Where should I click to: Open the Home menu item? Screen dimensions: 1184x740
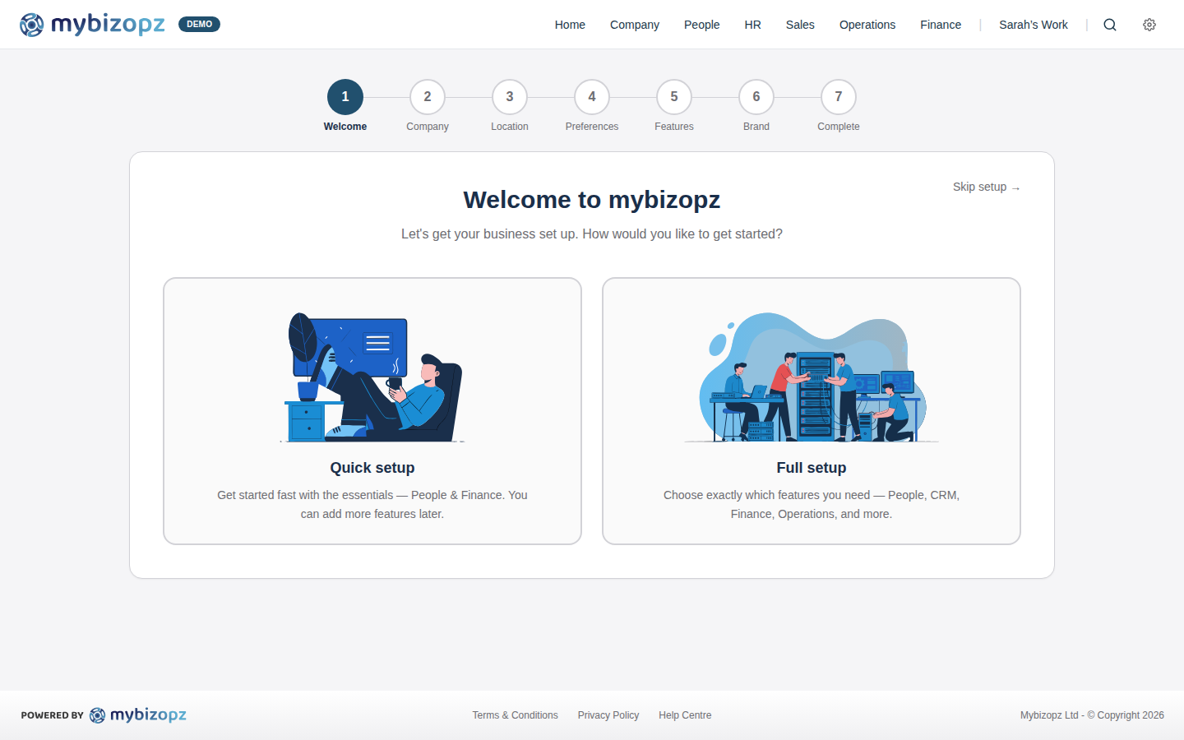[x=570, y=25]
